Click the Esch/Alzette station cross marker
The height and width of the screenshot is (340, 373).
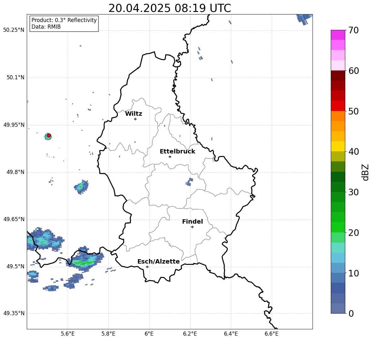[x=147, y=267]
